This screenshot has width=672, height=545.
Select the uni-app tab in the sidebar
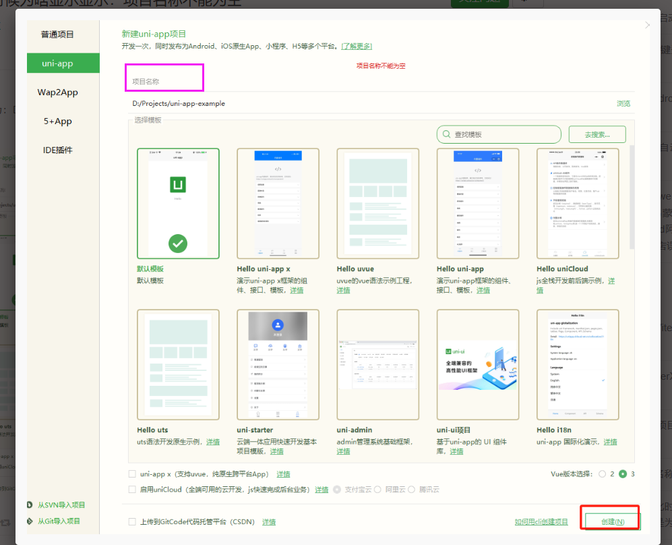point(63,63)
